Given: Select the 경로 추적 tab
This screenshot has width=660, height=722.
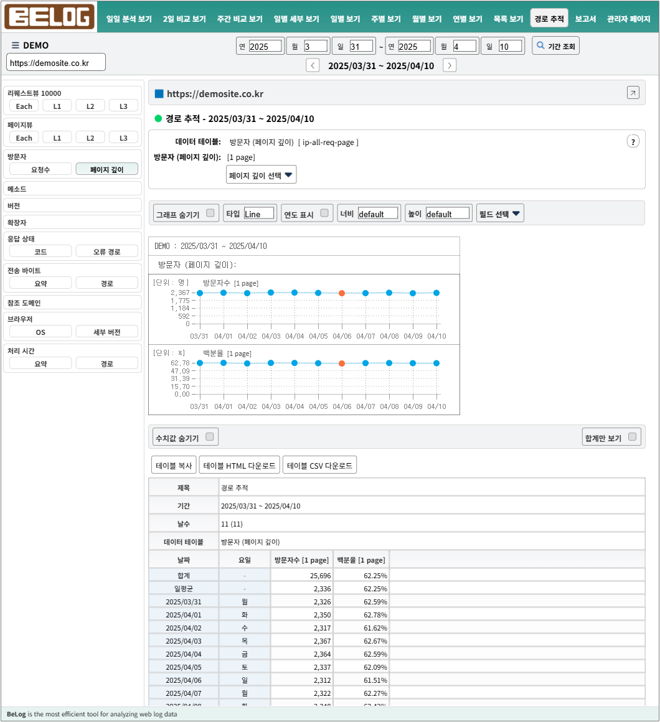Looking at the screenshot, I should 549,19.
